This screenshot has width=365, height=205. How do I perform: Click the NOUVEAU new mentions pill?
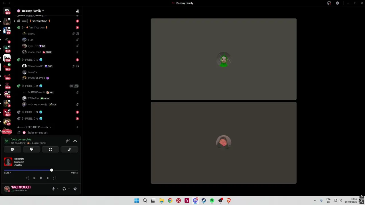tap(7, 132)
